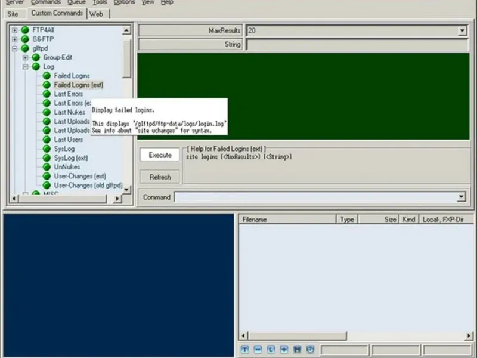This screenshot has width=477, height=358.
Task: Select the User-Changes (old glftpd) command
Action: pos(88,186)
